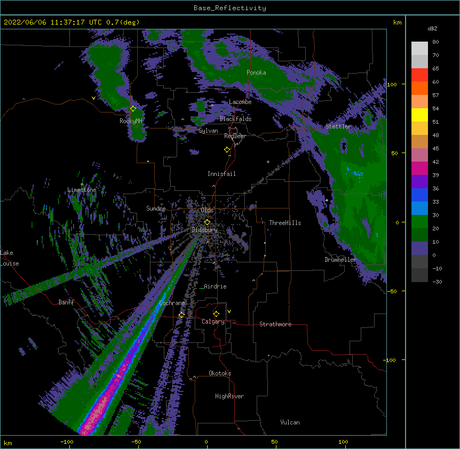Click the yellow V marker northwest of RockyMH
The image size is (460, 449).
(93, 98)
